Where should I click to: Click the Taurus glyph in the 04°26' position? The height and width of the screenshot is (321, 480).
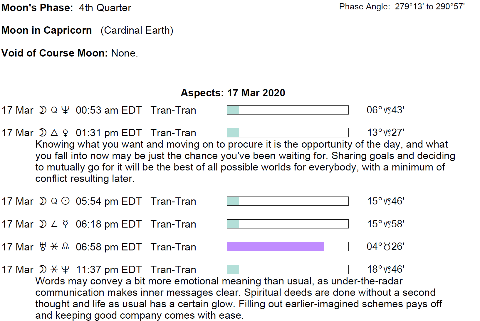[387, 247]
